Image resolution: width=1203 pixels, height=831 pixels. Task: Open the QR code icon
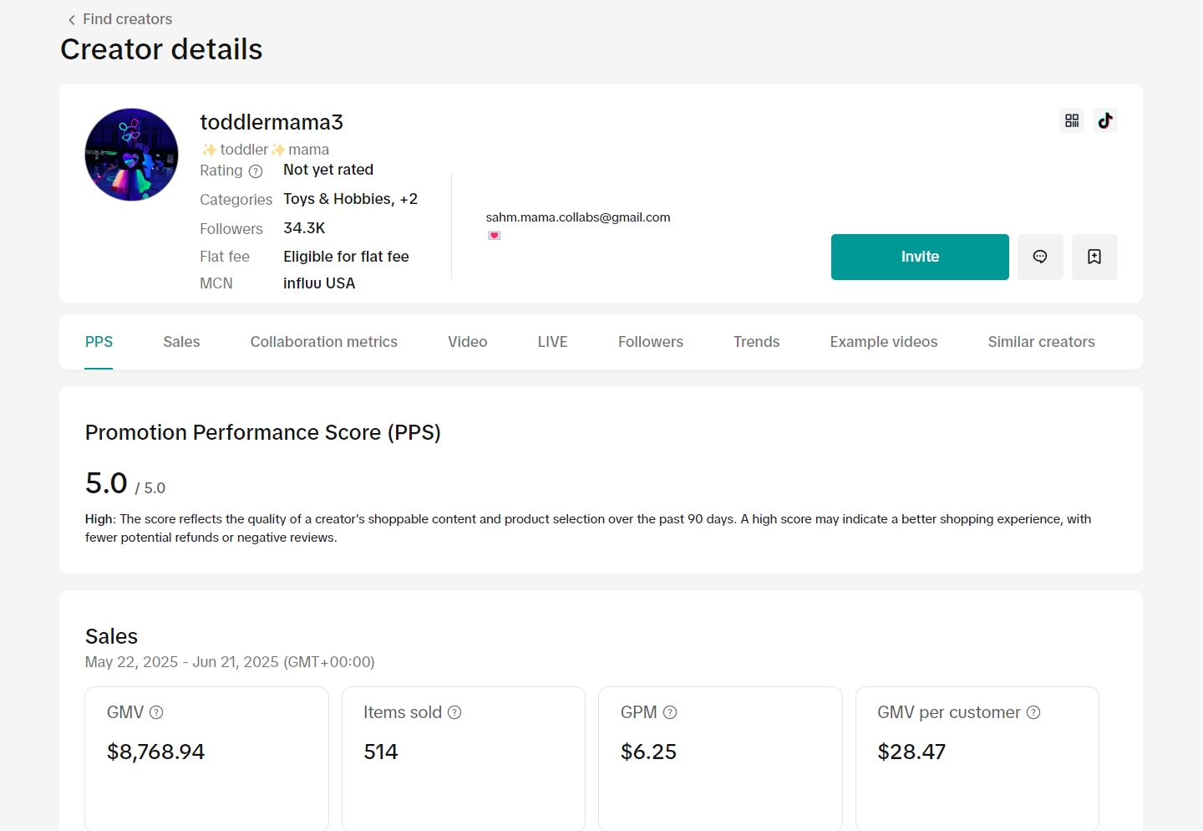point(1072,120)
